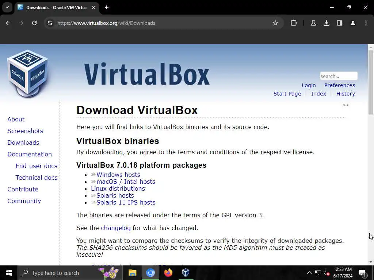Open a new tab with plus button
The height and width of the screenshot is (280, 374).
(107, 7)
